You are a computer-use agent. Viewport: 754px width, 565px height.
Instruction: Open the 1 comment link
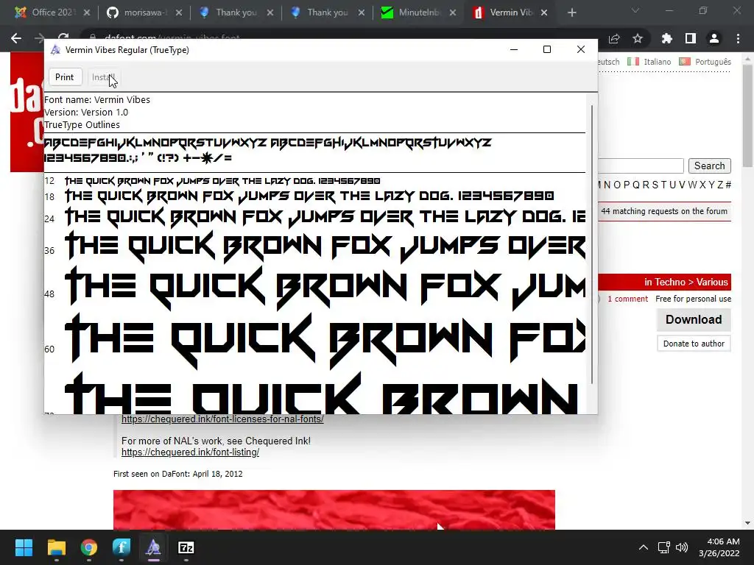click(x=627, y=299)
